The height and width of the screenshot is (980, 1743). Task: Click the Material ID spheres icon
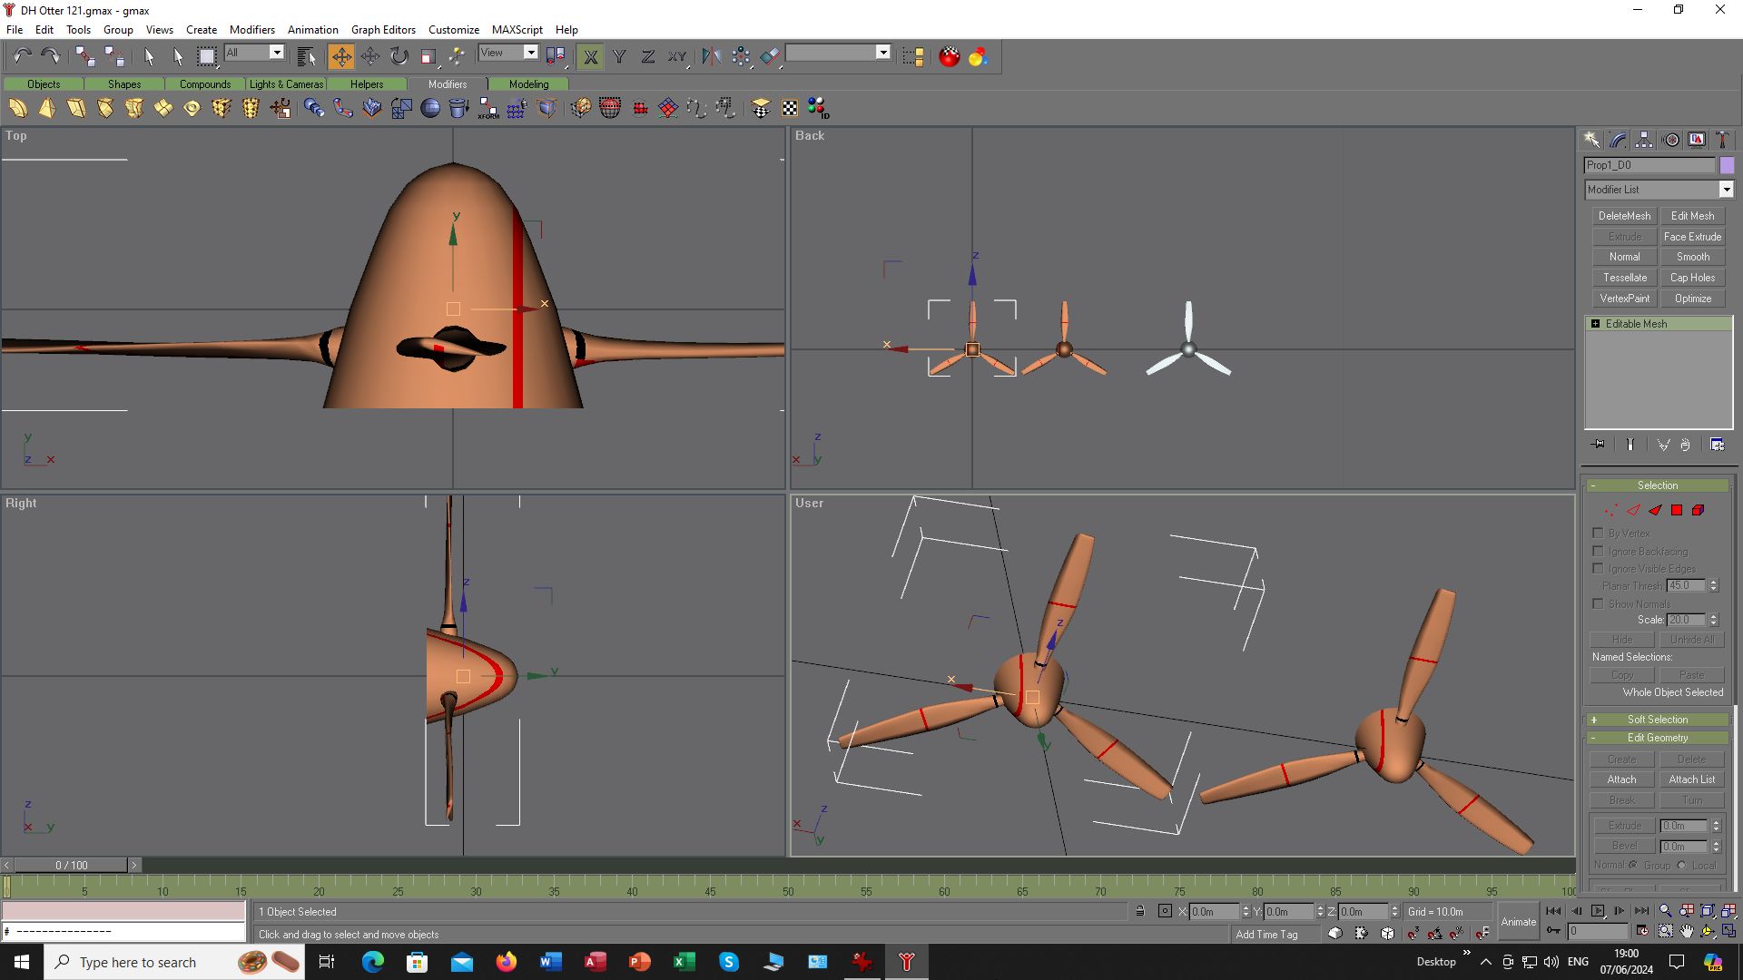818,109
